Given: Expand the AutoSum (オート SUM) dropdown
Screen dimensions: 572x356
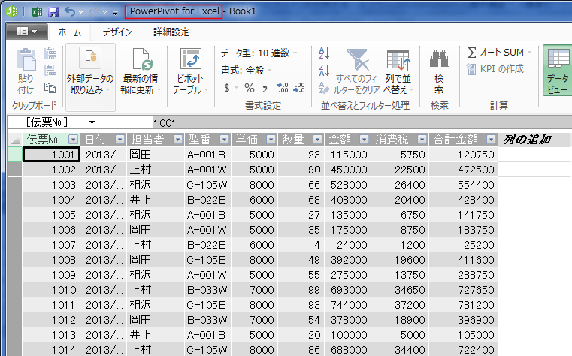Looking at the screenshot, I should 530,53.
